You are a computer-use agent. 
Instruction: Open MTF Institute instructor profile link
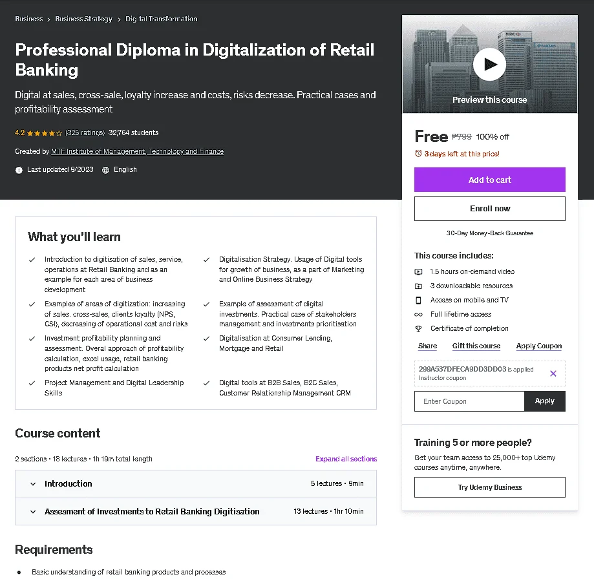(137, 151)
